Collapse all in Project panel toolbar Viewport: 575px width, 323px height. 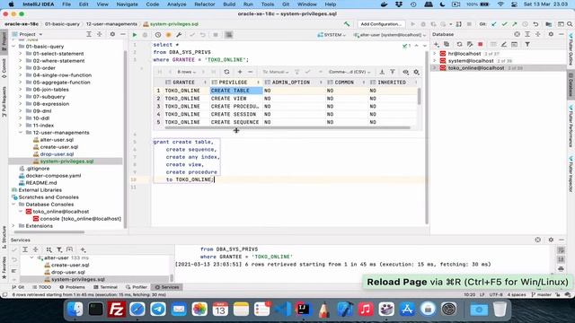coord(99,34)
